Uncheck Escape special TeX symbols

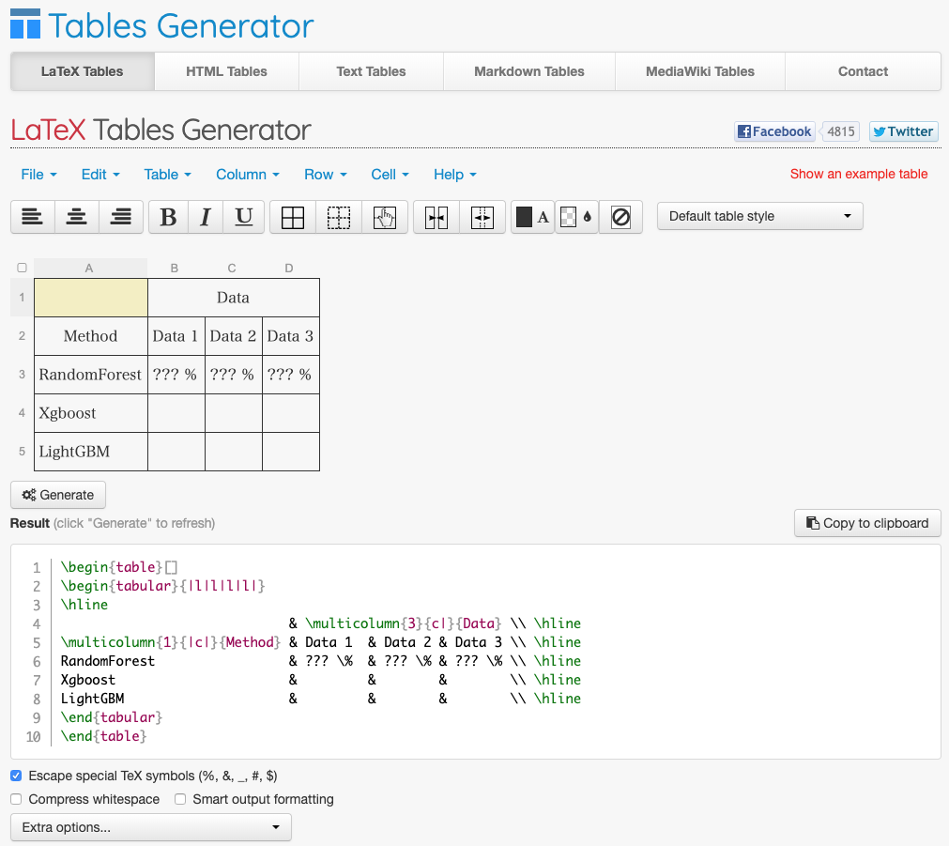(x=16, y=777)
